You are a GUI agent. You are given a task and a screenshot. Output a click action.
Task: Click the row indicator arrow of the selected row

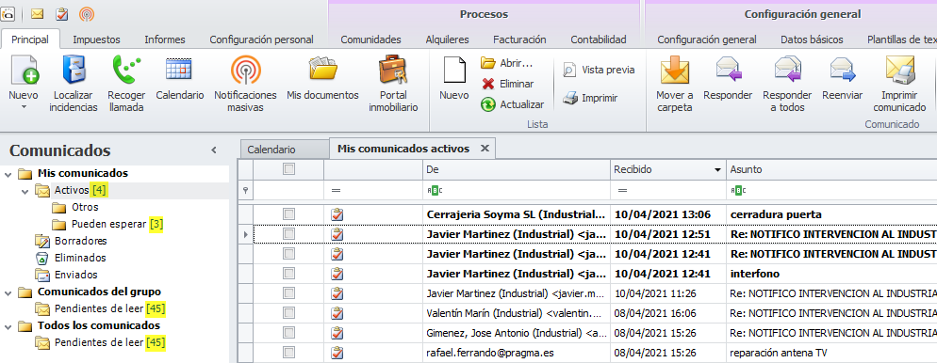point(246,234)
